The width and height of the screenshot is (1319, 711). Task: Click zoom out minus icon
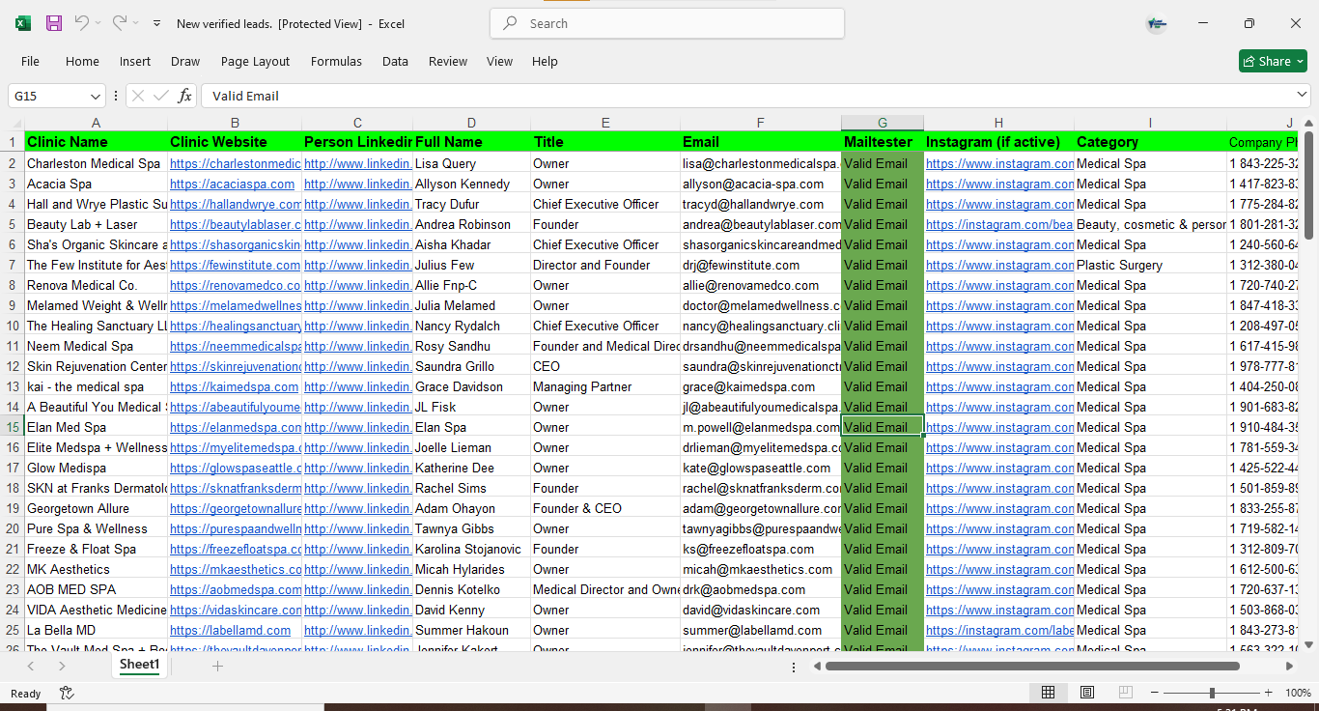pos(1154,693)
